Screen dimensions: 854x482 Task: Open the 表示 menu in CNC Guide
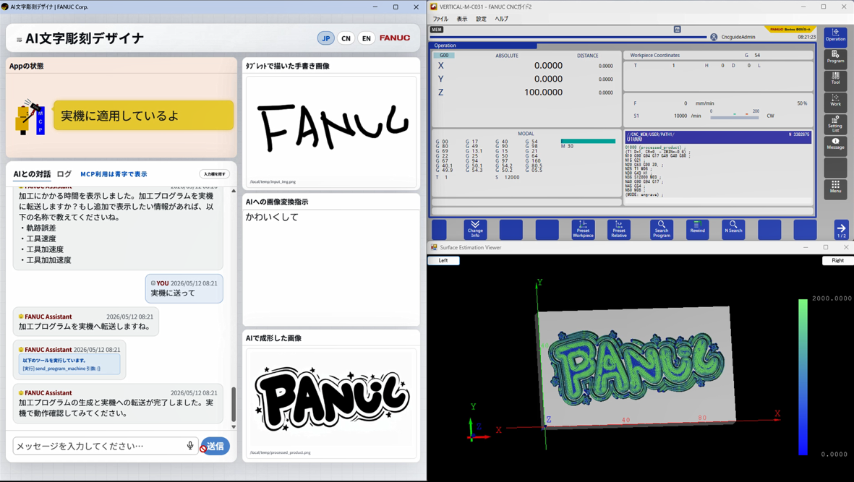462,19
